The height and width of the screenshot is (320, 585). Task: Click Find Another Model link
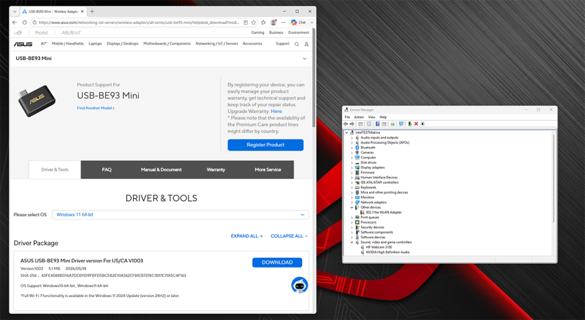[95, 108]
